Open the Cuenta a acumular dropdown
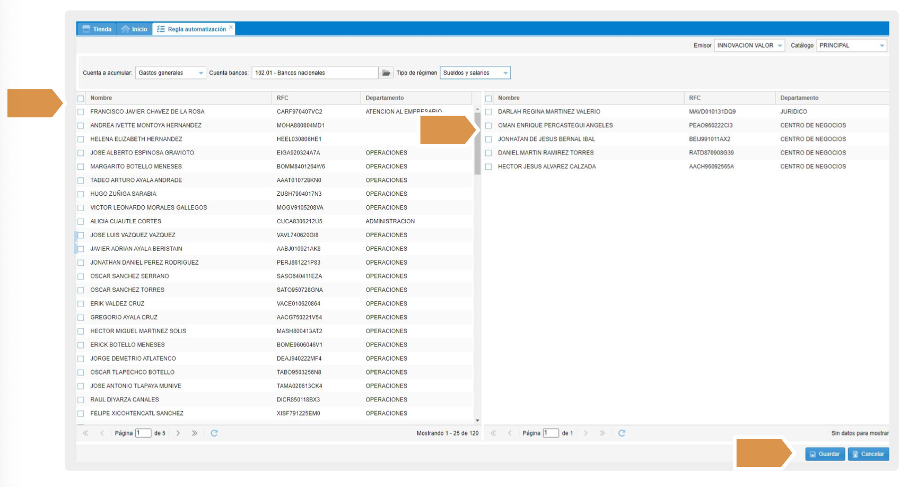The height and width of the screenshot is (487, 908). (x=201, y=73)
